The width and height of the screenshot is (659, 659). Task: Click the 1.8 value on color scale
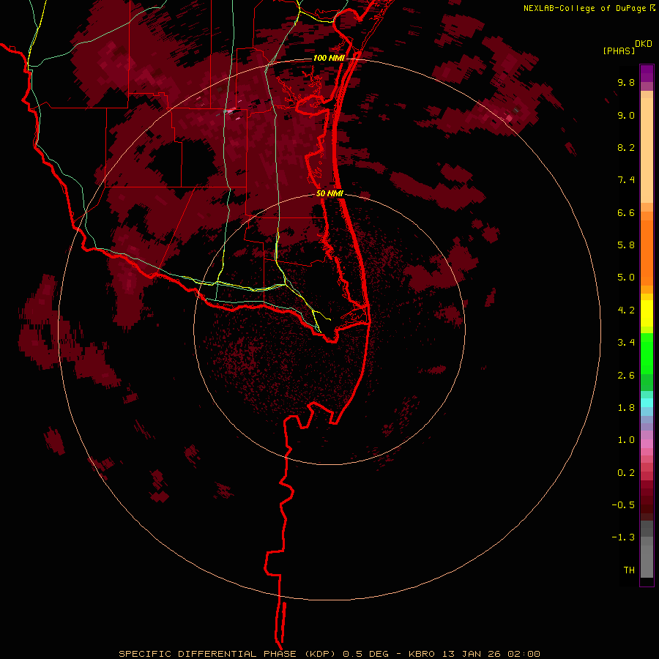tap(626, 408)
